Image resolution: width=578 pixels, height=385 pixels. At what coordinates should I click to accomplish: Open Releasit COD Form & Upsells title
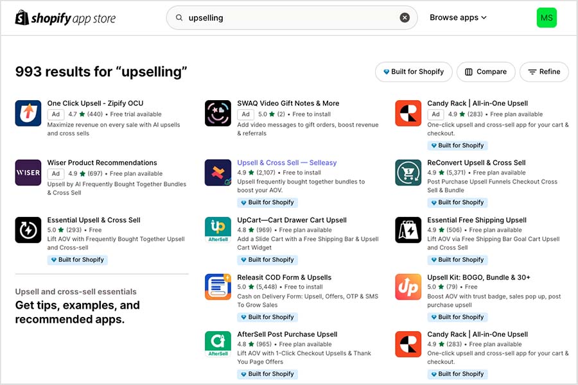[285, 277]
